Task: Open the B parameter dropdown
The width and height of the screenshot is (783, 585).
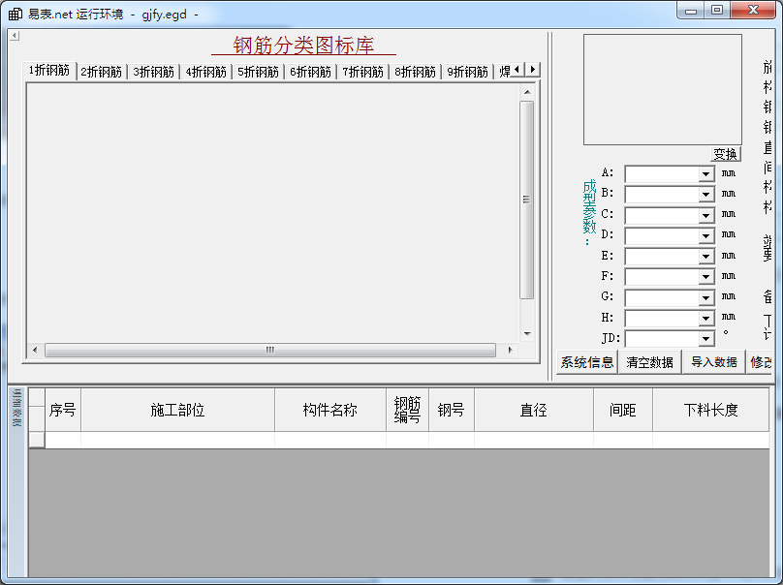Action: [x=705, y=195]
